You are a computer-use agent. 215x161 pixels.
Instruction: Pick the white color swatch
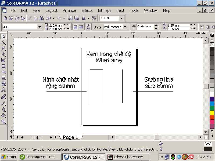pos(212,94)
